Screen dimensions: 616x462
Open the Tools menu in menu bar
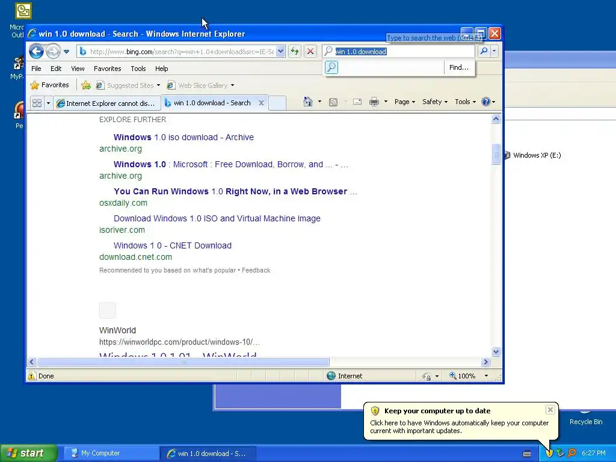click(138, 69)
